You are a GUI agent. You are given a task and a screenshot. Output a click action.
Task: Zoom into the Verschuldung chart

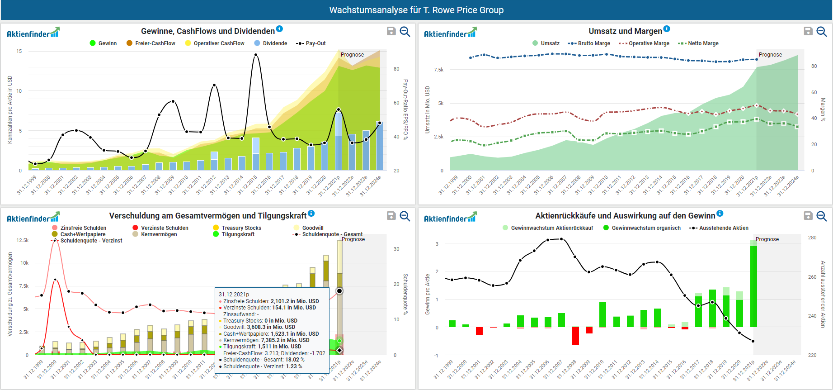tap(405, 216)
